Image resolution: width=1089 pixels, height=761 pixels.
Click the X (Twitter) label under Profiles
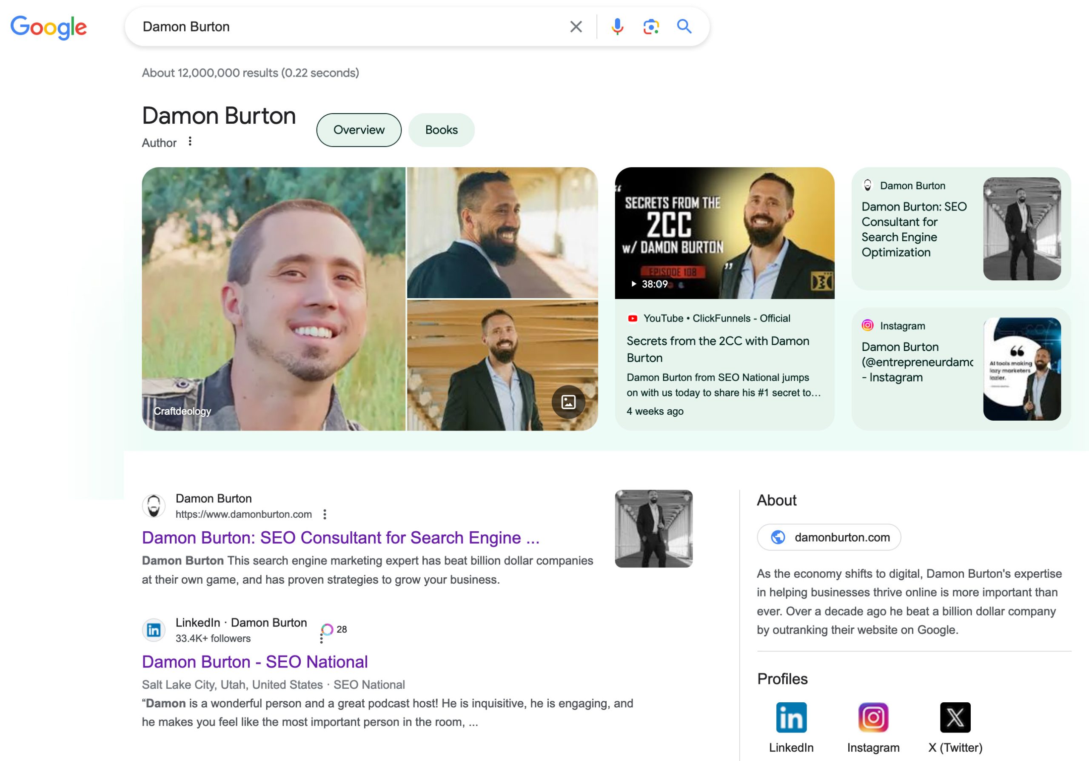pos(955,748)
